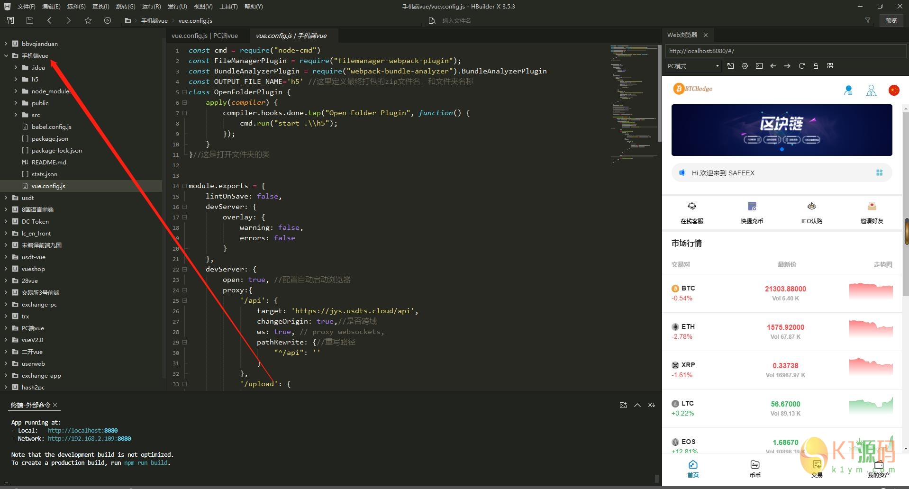The image size is (909, 489).
Task: Refresh the web browser preview
Action: 801,66
